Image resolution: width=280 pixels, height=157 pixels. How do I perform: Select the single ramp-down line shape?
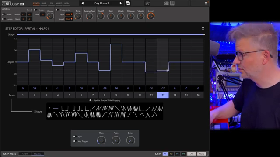pos(117,108)
